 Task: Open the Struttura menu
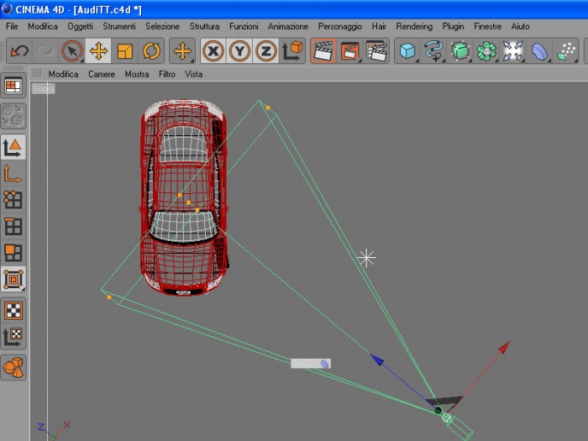coord(204,26)
